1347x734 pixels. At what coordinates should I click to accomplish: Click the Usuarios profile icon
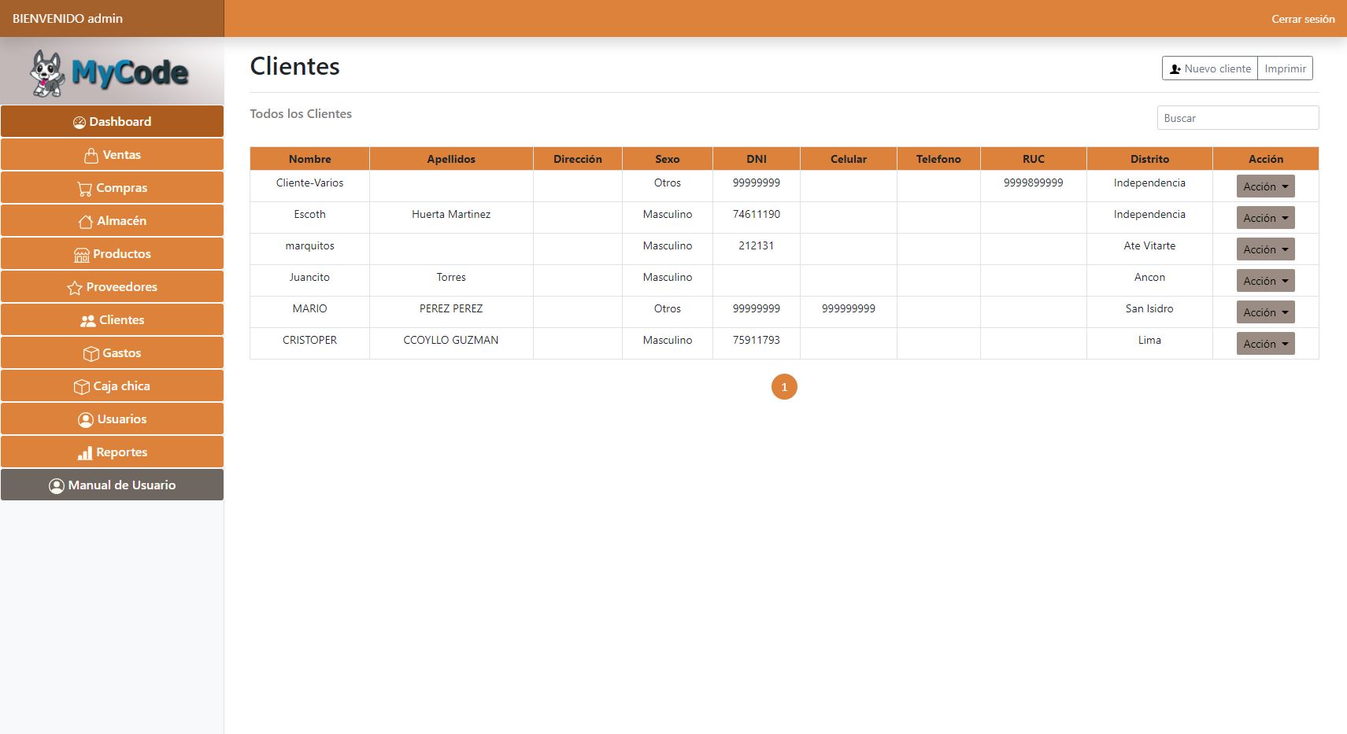click(x=86, y=420)
